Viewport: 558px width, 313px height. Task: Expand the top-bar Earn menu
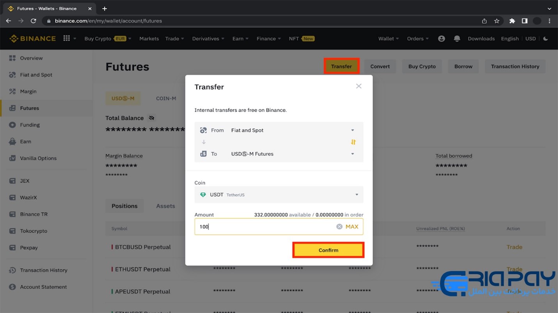pos(240,39)
